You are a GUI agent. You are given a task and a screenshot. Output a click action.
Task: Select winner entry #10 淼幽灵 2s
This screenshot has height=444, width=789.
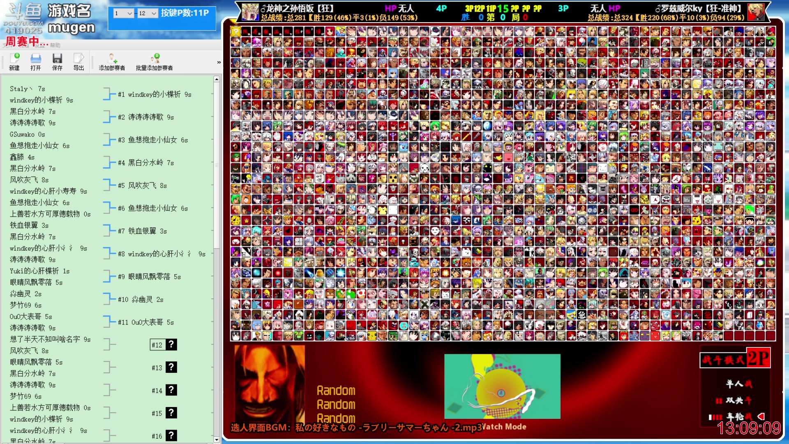tap(141, 300)
